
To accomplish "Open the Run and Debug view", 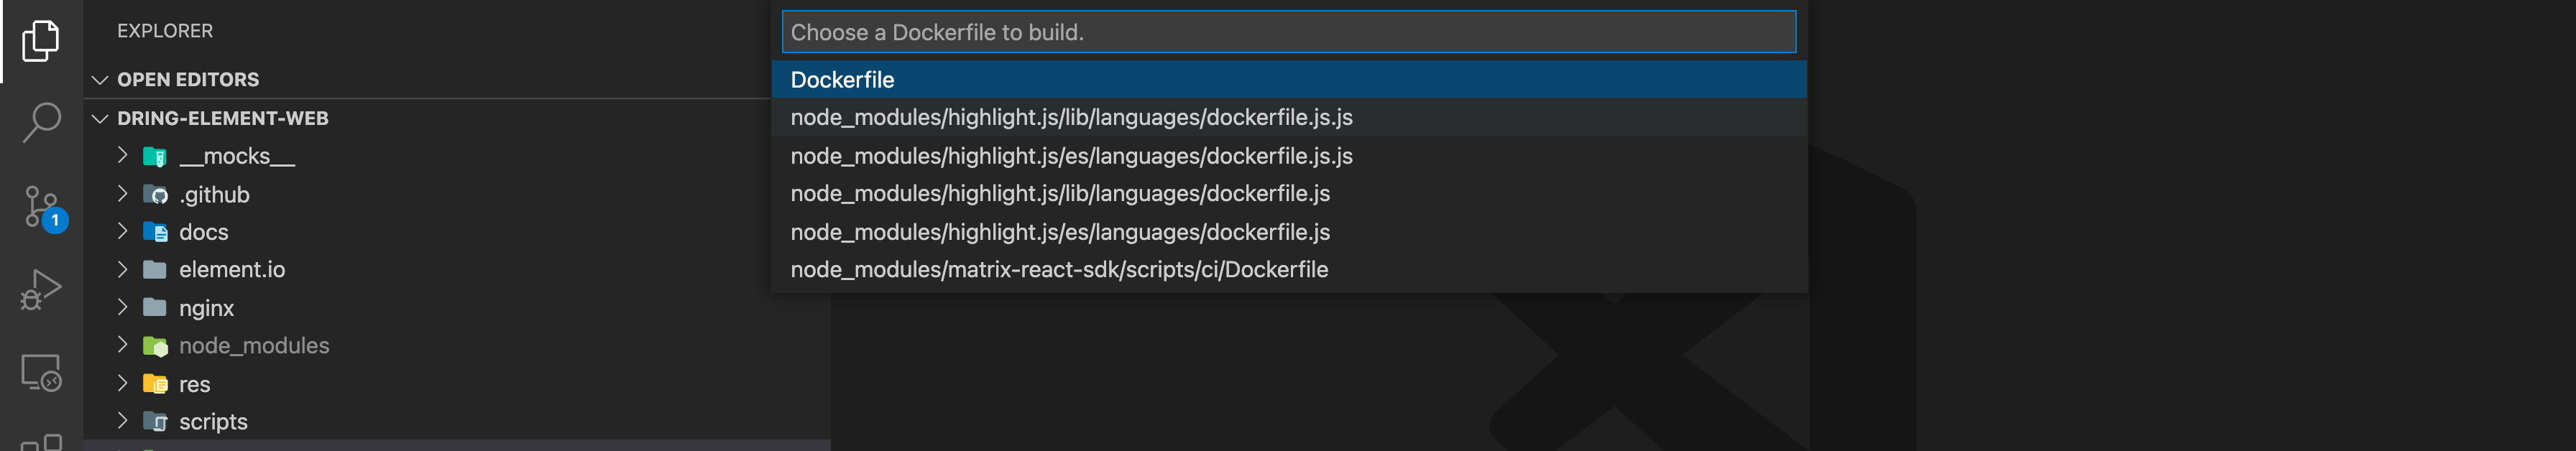I will (x=41, y=289).
